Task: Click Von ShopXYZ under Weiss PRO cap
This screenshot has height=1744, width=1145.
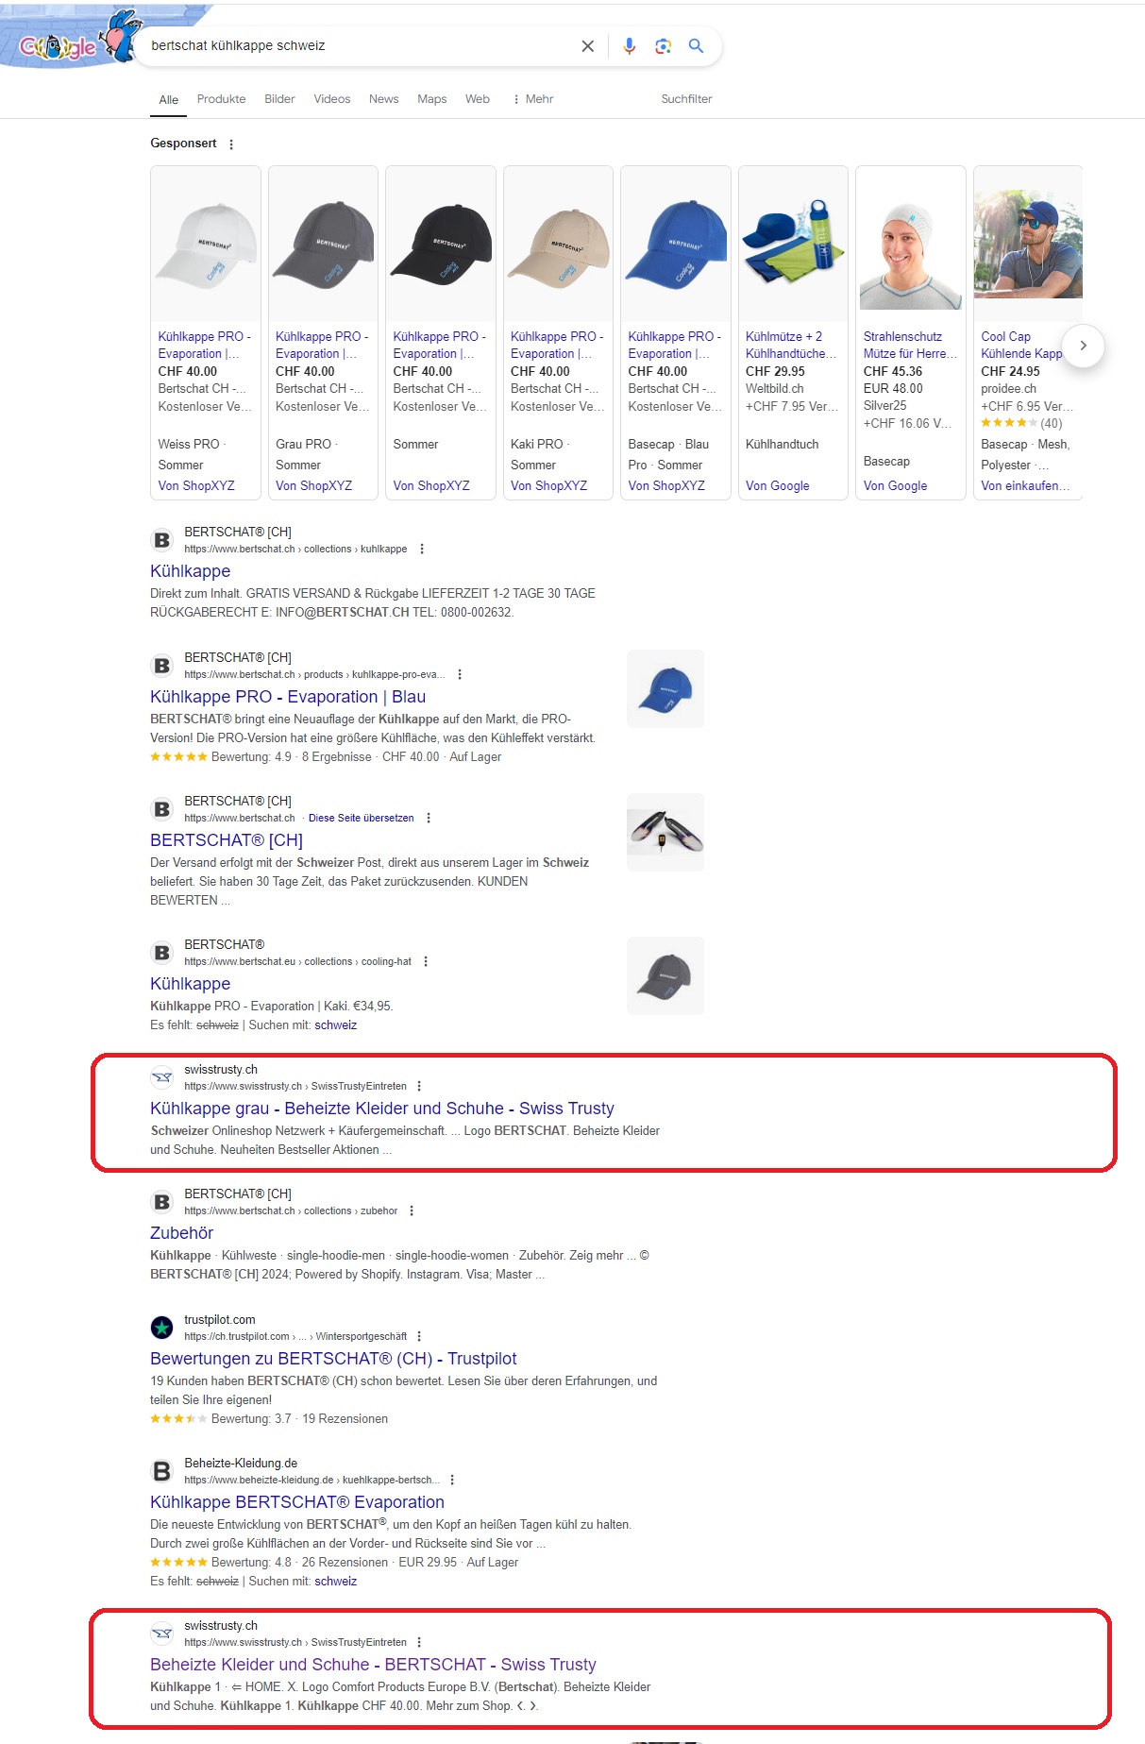Action: tap(196, 486)
